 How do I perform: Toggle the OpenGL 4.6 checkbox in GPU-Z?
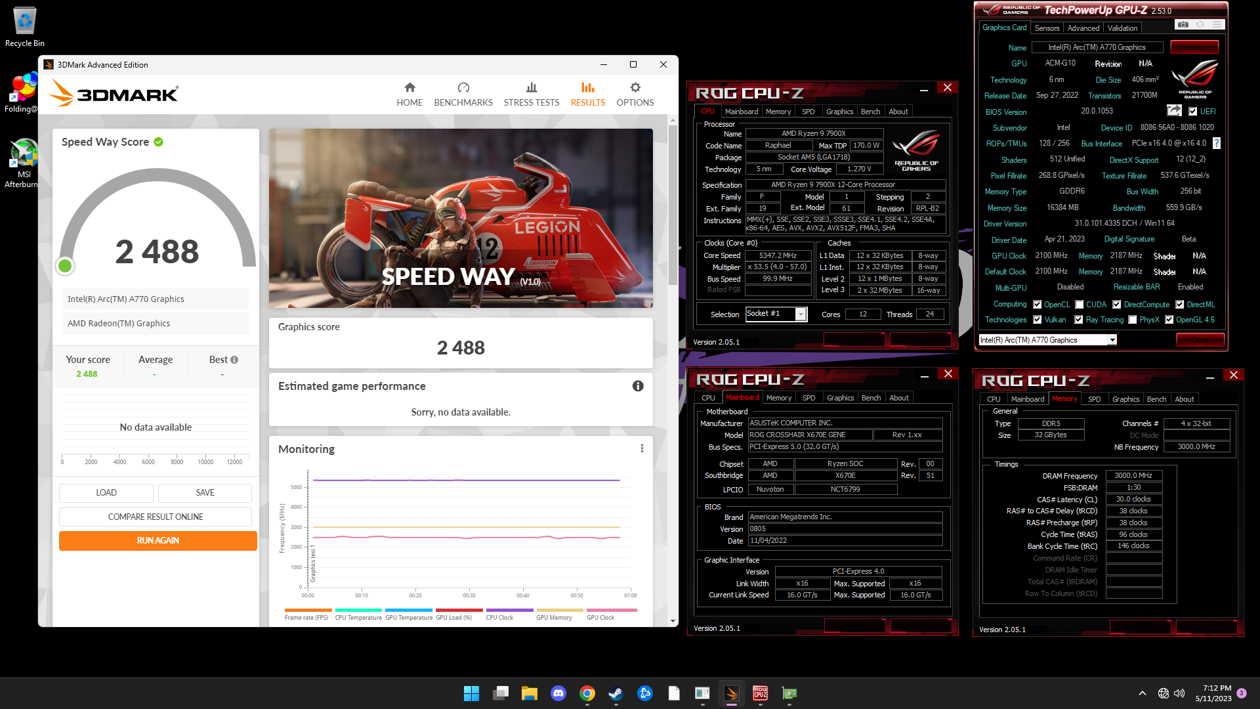point(1169,320)
